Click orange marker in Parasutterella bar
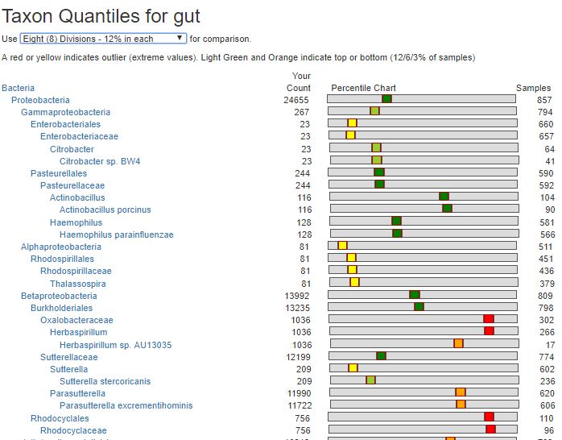 tap(461, 392)
